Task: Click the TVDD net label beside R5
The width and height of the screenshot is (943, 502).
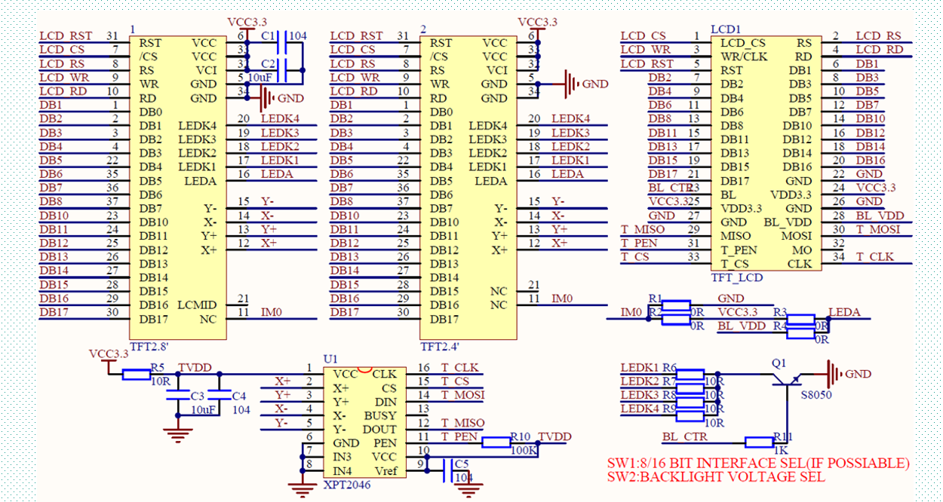Action: (x=195, y=368)
